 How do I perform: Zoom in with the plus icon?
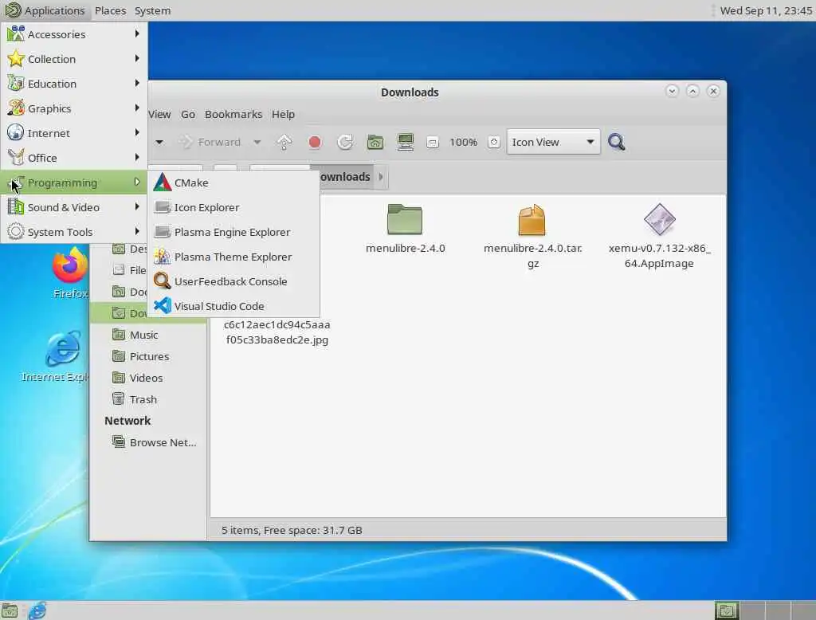494,142
